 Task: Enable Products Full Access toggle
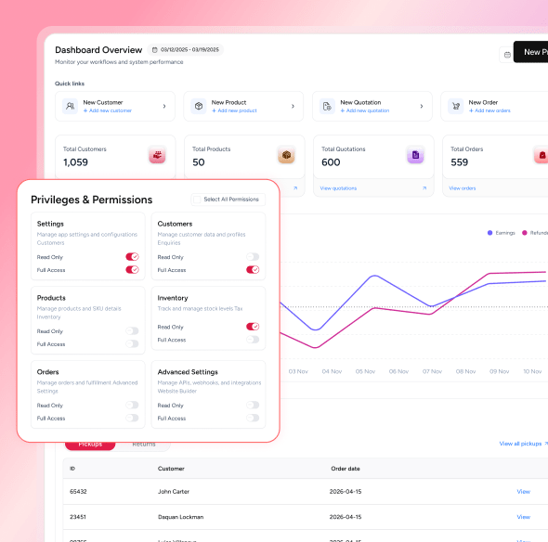coord(132,344)
